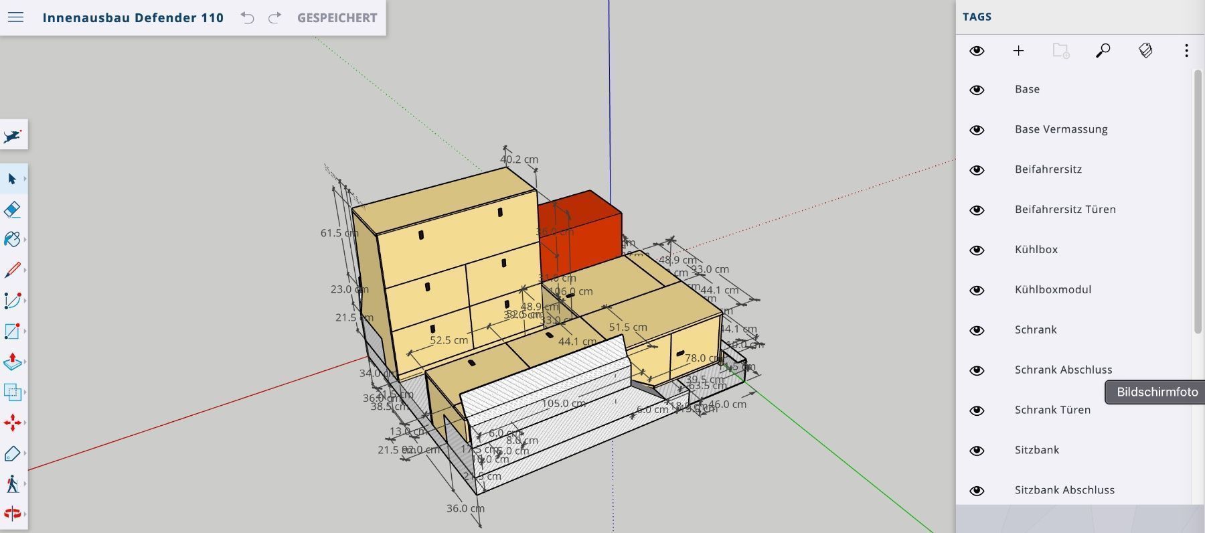This screenshot has height=533, width=1205.
Task: Open the Tags panel three-dot menu
Action: (x=1186, y=51)
